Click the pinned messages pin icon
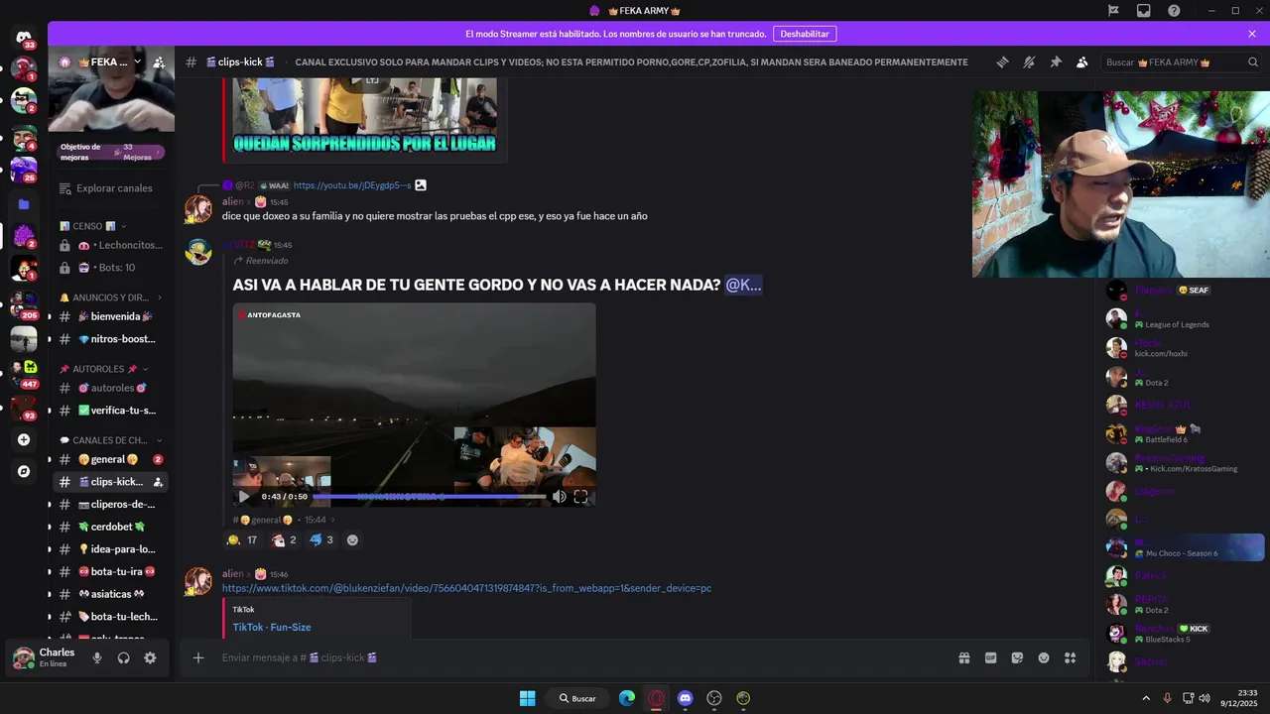Screen dimensions: 1270x714 [1056, 61]
